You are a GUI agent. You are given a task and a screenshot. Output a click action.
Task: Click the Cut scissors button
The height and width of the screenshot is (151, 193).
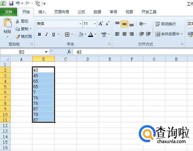pyautogui.click(x=22, y=21)
